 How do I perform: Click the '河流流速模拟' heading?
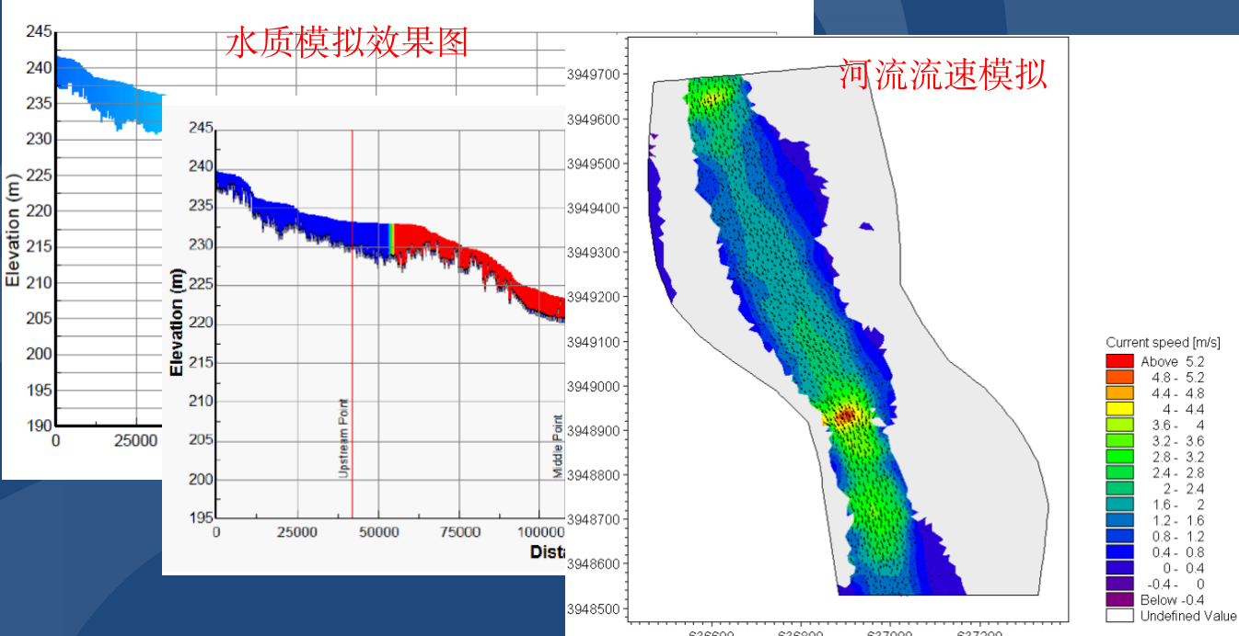tap(943, 74)
